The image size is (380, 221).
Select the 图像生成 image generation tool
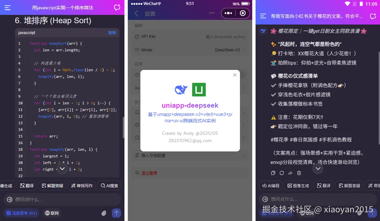coord(298,186)
